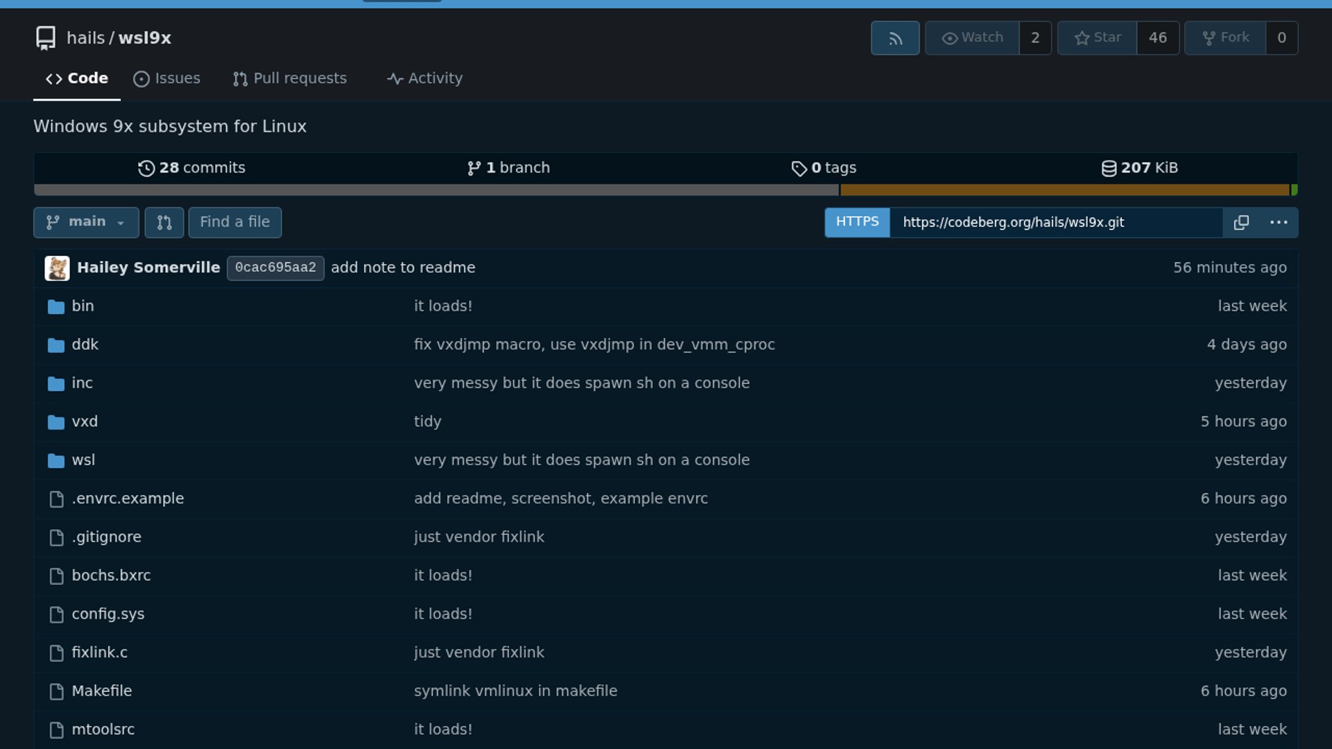Click the language statistics color bar
Viewport: 1332px width, 749px height.
coord(665,190)
